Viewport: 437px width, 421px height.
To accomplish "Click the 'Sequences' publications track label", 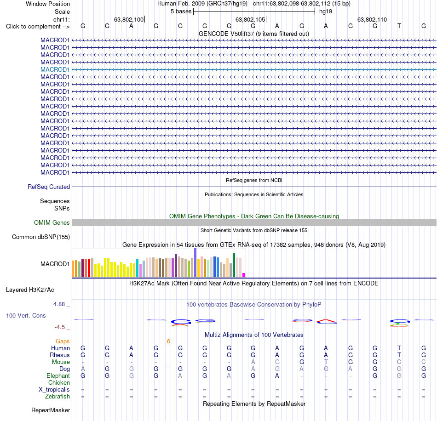I will coord(55,201).
